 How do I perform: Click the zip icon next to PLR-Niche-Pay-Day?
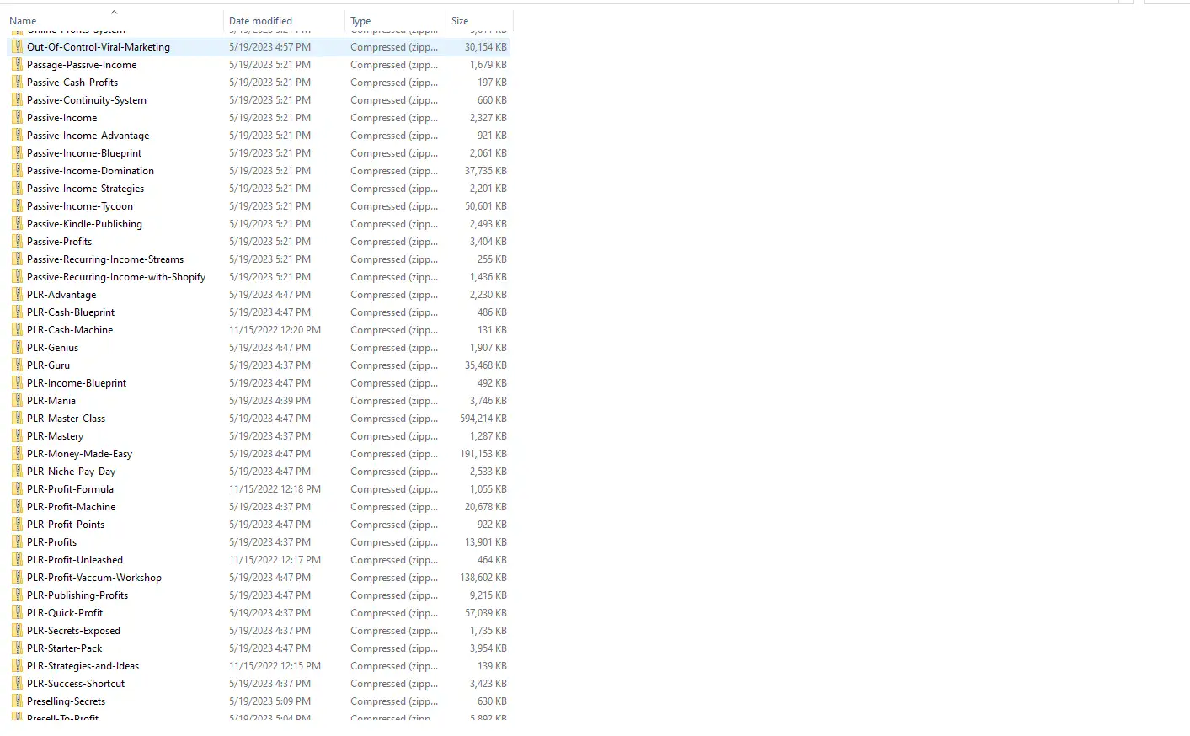pos(17,471)
